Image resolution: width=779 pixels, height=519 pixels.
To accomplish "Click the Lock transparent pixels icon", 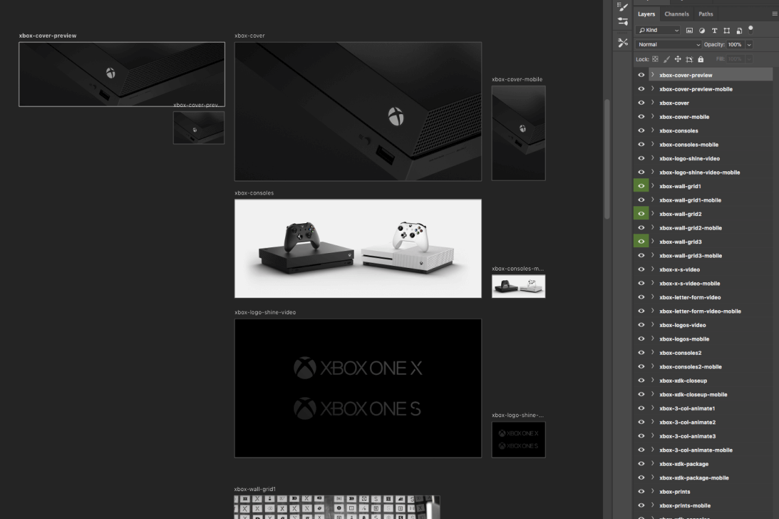I will click(x=656, y=59).
